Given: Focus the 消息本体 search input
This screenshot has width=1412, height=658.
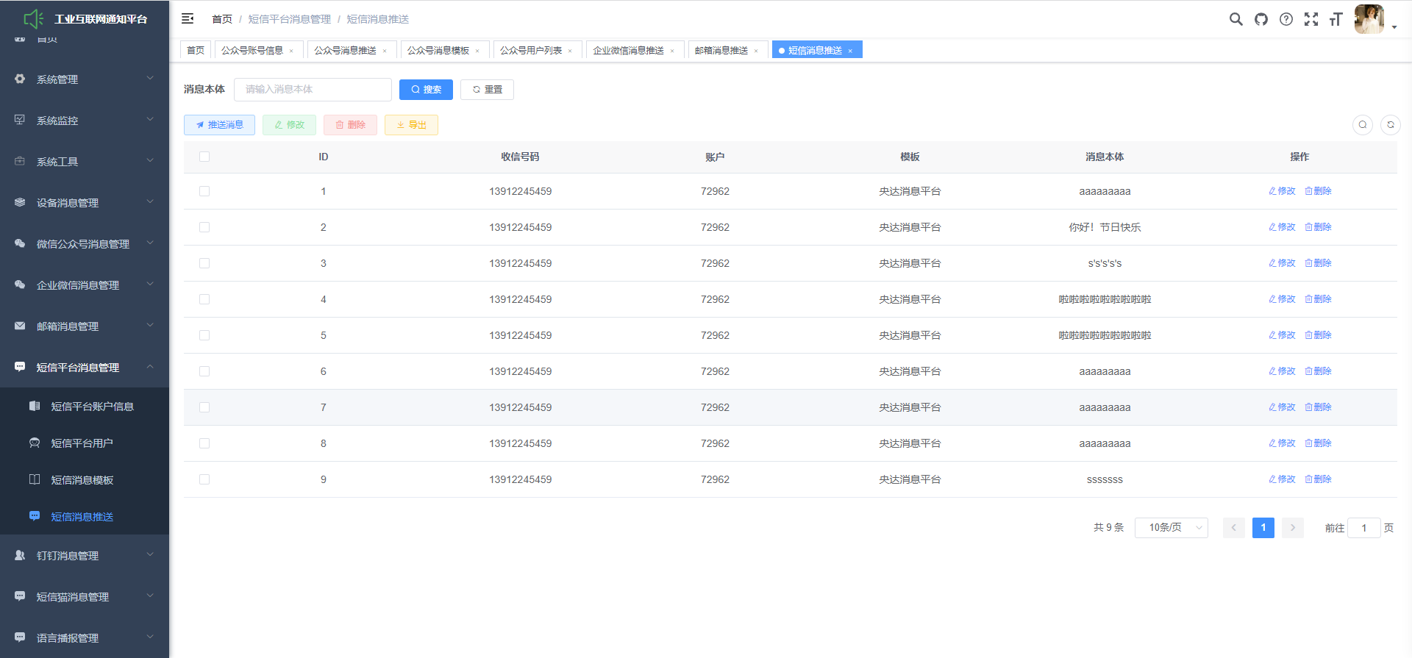Looking at the screenshot, I should [313, 90].
